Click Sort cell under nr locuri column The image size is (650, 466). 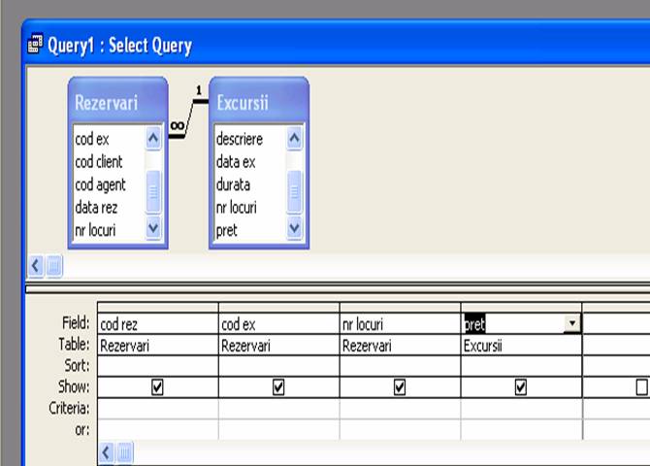click(x=400, y=366)
